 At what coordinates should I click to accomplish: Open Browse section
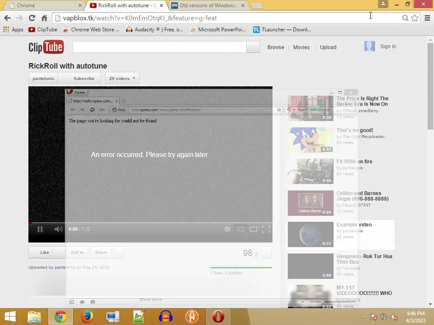pyautogui.click(x=275, y=47)
